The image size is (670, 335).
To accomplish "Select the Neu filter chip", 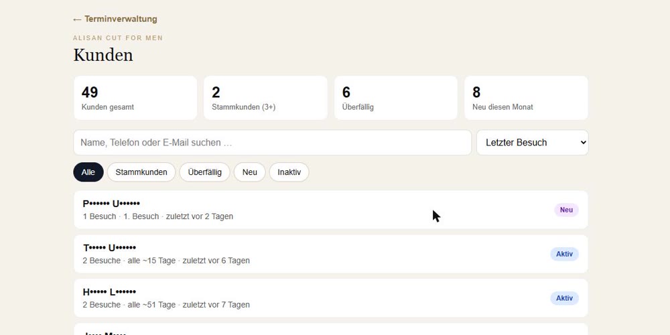I will pyautogui.click(x=249, y=172).
